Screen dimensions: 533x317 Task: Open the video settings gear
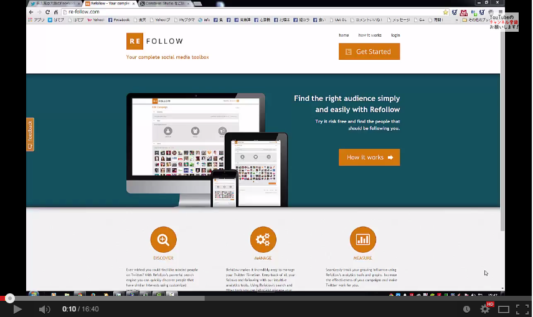(485, 309)
